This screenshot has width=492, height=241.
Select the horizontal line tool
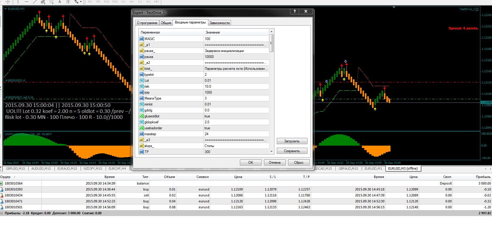coord(26,1)
